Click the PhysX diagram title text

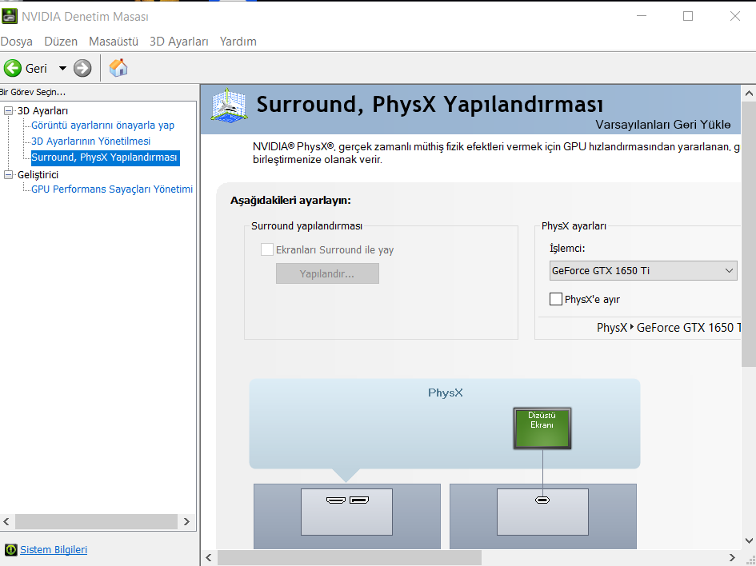(445, 393)
